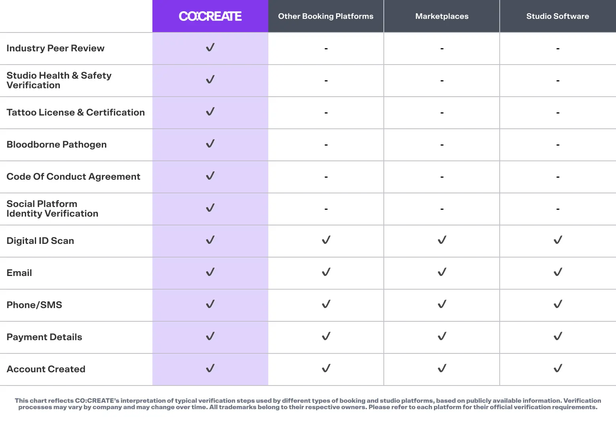Click CO:CREATE checkmark for Bloodborne Pathogen
The height and width of the screenshot is (422, 616).
[x=210, y=144]
